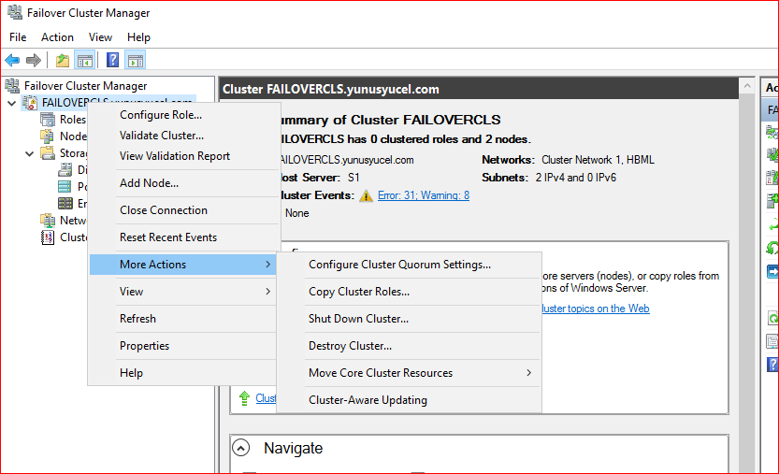Viewport: 779px width, 474px height.
Task: Click the '2 IPv4 and 0 IPv6' text
Action: point(576,178)
